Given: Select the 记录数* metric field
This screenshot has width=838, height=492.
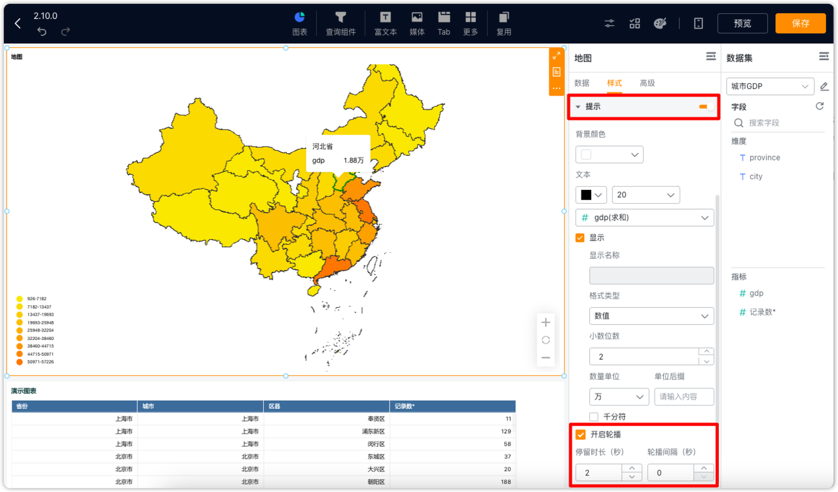Looking at the screenshot, I should click(x=763, y=312).
